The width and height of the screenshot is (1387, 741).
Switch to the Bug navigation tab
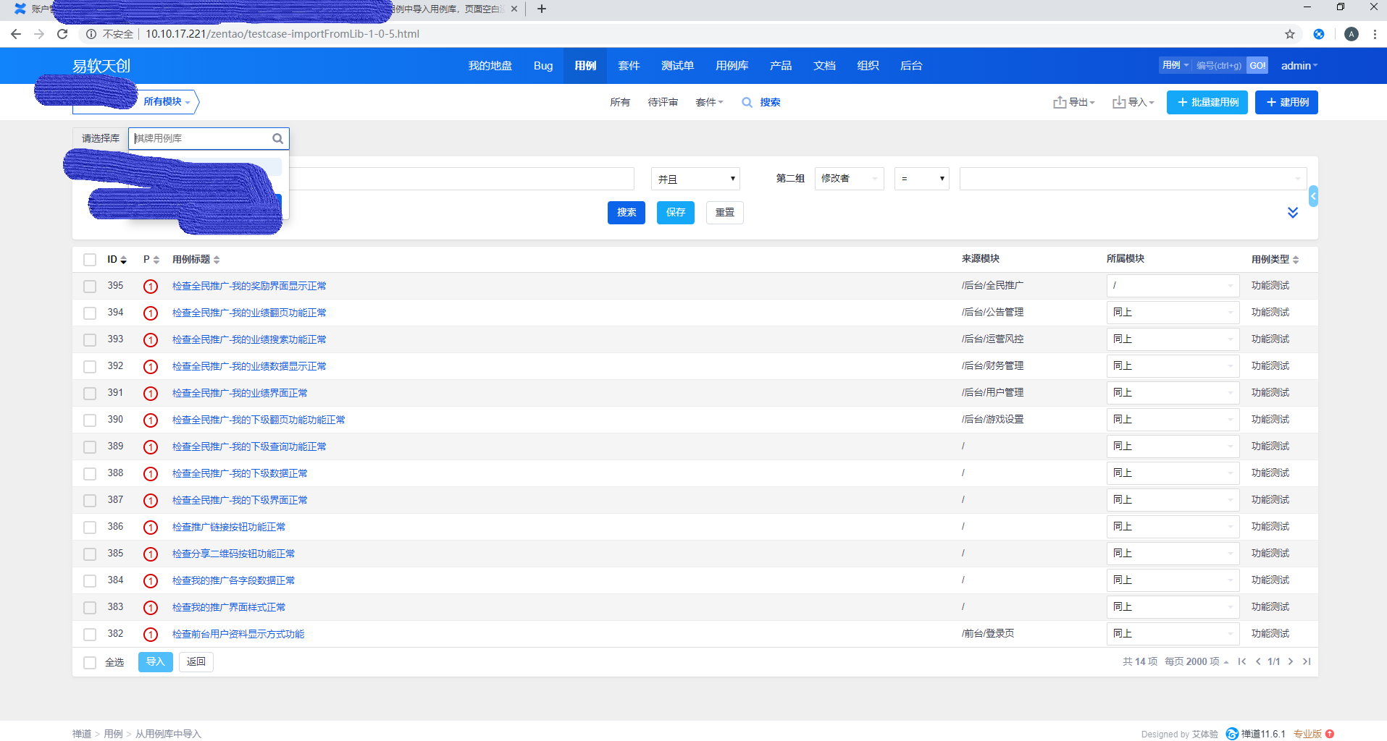coord(543,66)
